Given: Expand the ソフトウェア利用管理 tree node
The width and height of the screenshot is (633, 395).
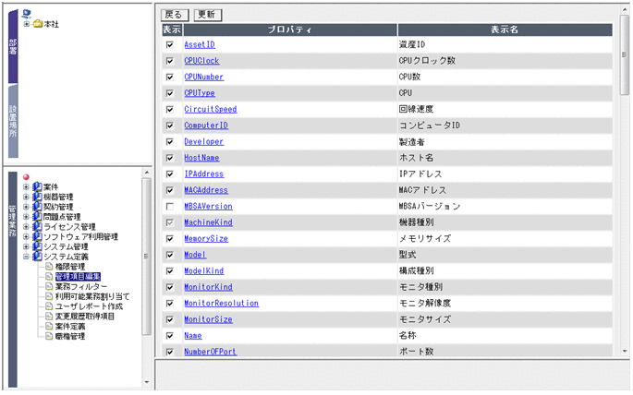Looking at the screenshot, I should click(x=26, y=236).
